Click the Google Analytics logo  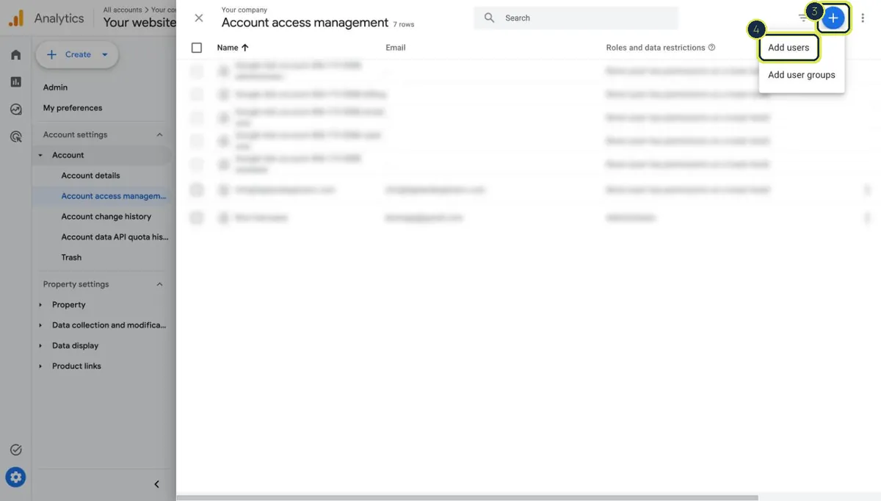click(x=15, y=18)
